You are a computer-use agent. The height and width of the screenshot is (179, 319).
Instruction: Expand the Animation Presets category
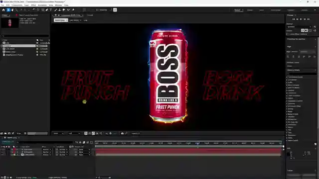click(287, 77)
